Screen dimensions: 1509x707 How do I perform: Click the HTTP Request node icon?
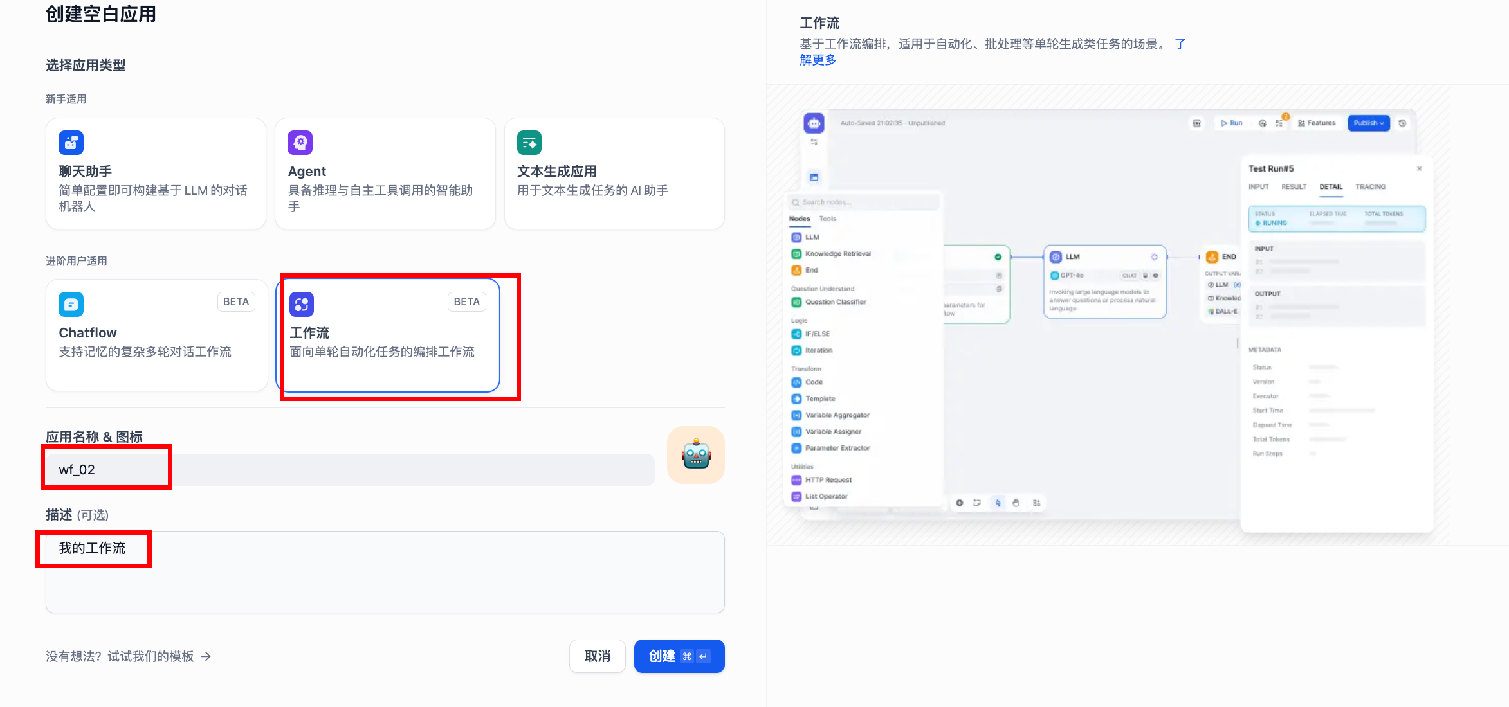[796, 480]
